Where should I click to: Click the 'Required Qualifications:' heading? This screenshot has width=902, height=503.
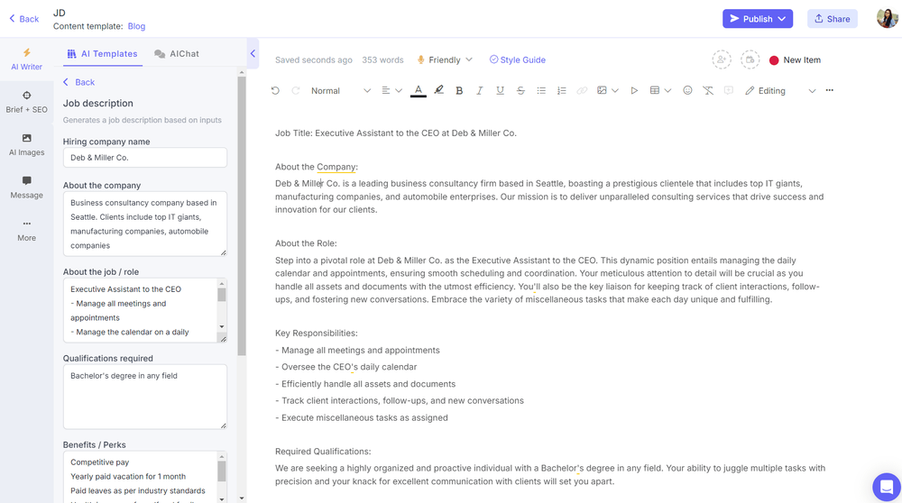pos(323,452)
